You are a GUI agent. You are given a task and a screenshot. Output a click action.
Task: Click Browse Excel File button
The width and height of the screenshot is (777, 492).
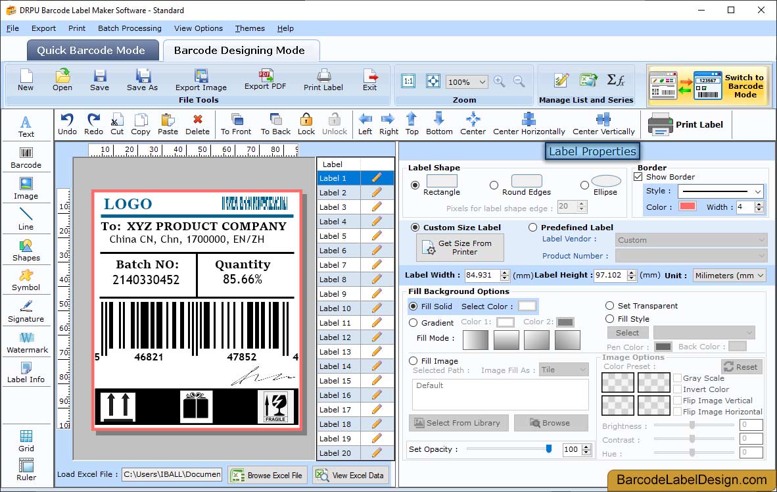pyautogui.click(x=268, y=475)
